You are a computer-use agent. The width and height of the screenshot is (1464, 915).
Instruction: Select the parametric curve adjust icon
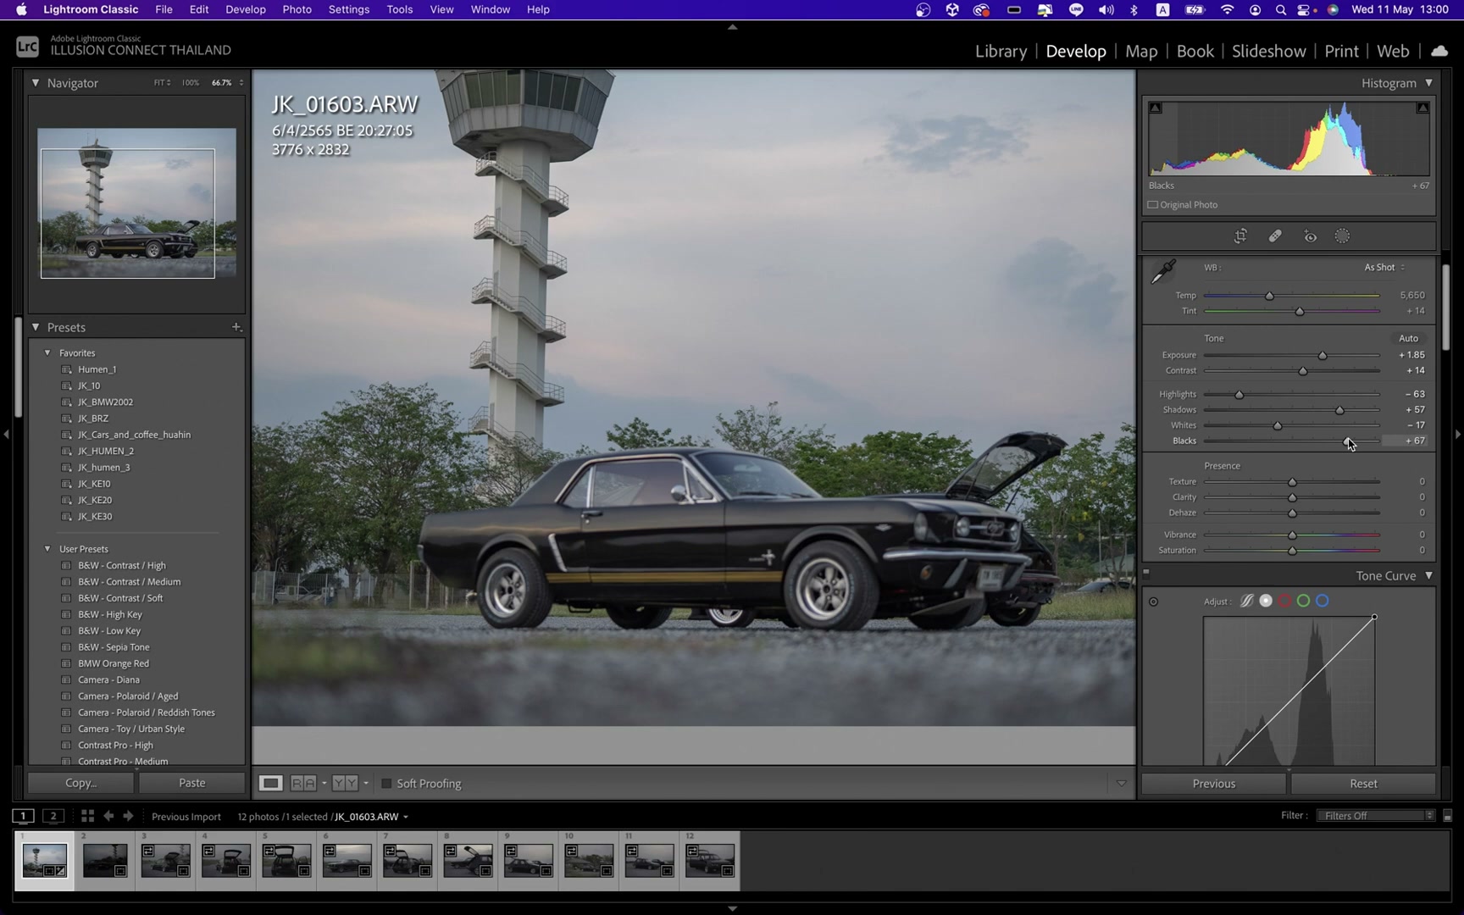coord(1247,602)
